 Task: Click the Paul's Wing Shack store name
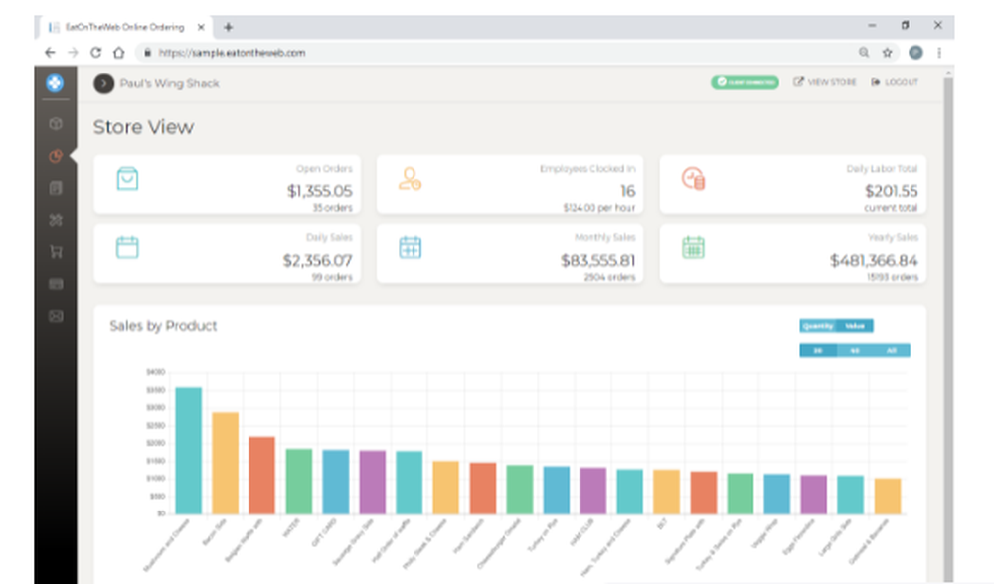point(169,83)
